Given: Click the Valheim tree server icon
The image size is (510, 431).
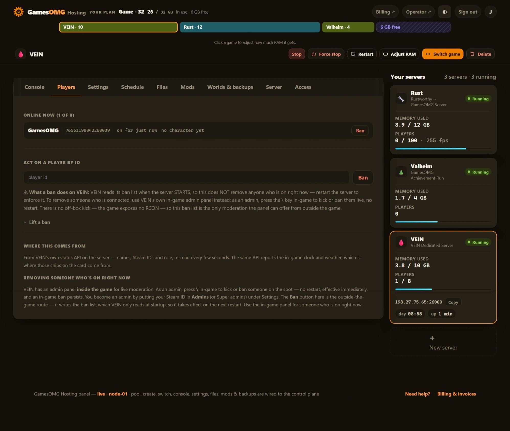Looking at the screenshot, I should click(x=401, y=172).
